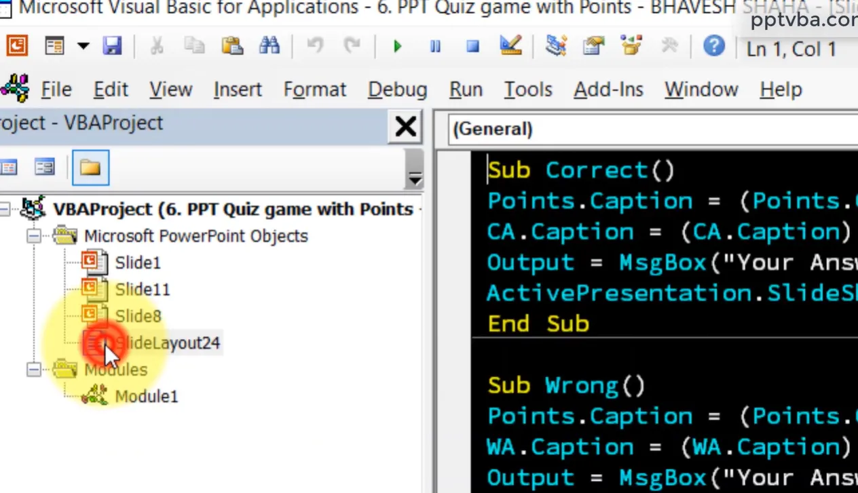Screen dimensions: 858x493
Task: Toggle Design Mode icon
Action: pos(510,46)
